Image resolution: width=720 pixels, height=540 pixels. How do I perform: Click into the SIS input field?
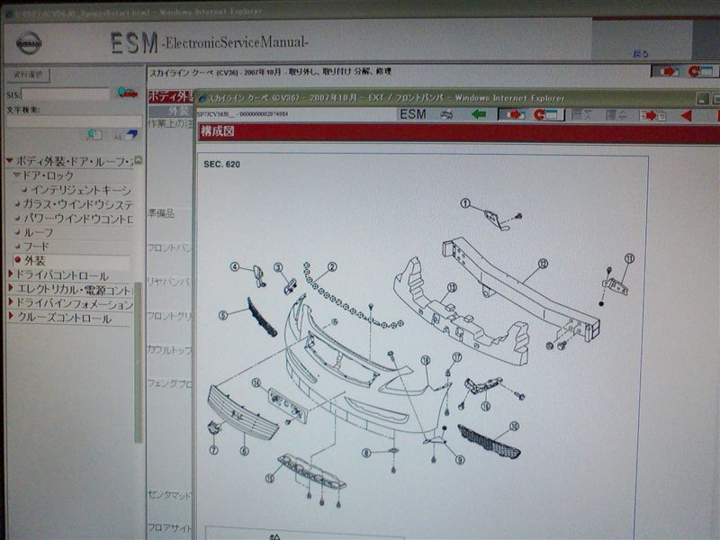pos(66,94)
